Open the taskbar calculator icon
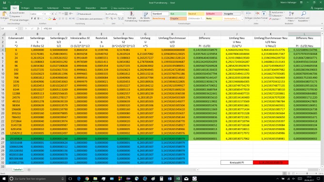 (x=162, y=179)
